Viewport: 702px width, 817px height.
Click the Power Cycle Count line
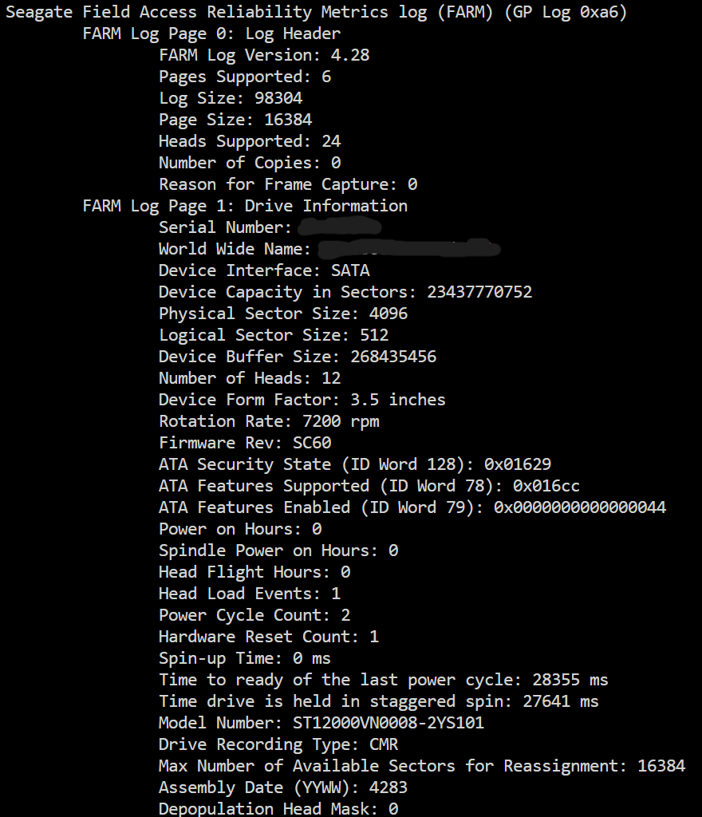[254, 616]
